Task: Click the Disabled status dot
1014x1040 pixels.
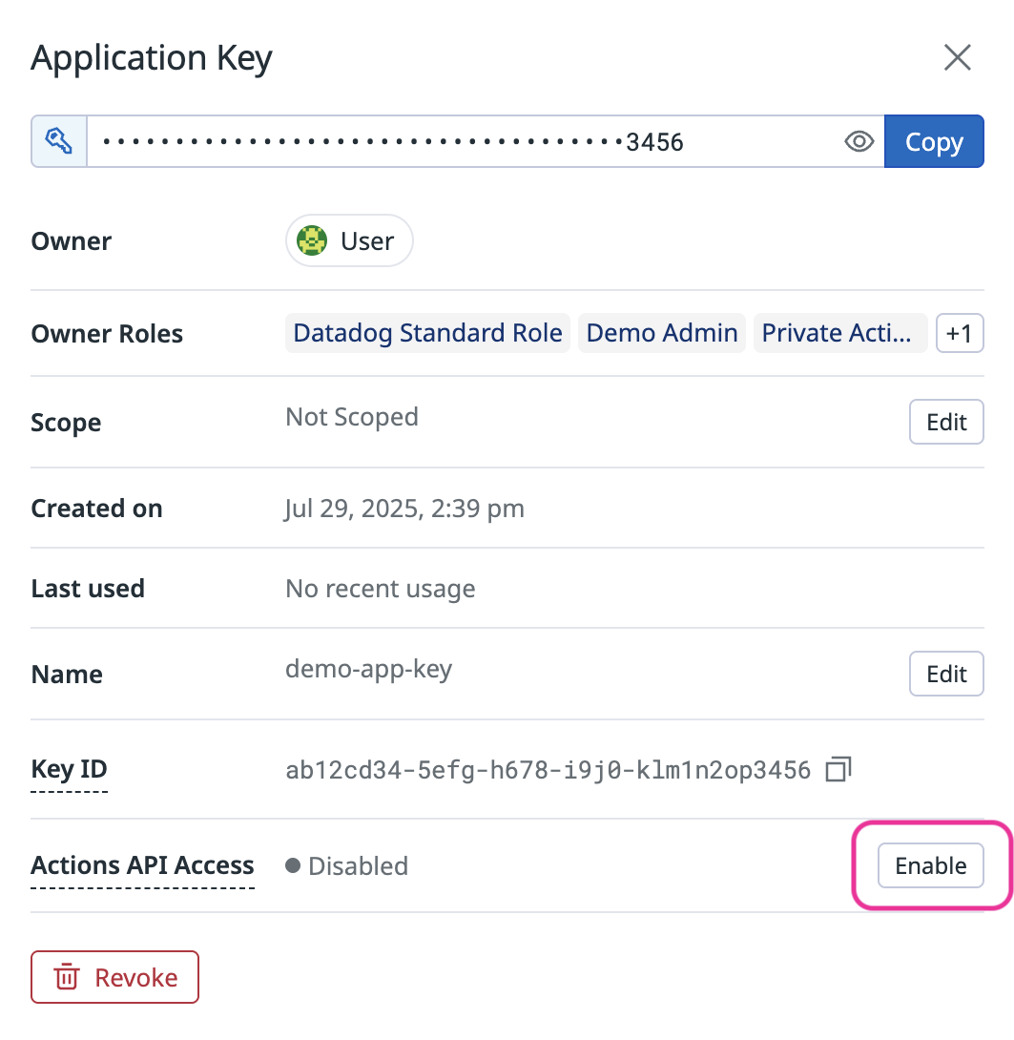Action: coord(293,865)
